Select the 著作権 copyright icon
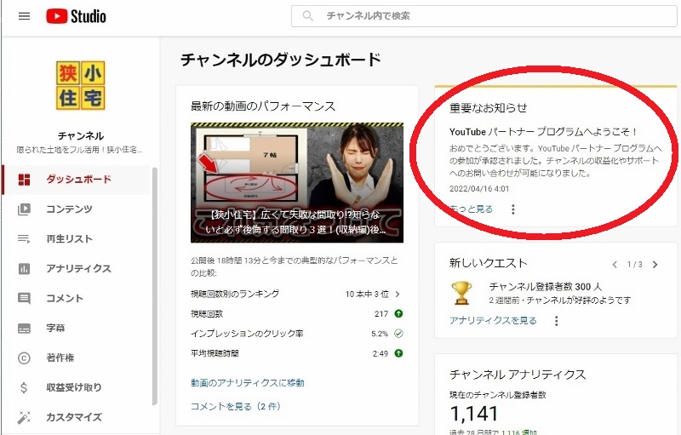This screenshot has height=435, width=681. (24, 358)
